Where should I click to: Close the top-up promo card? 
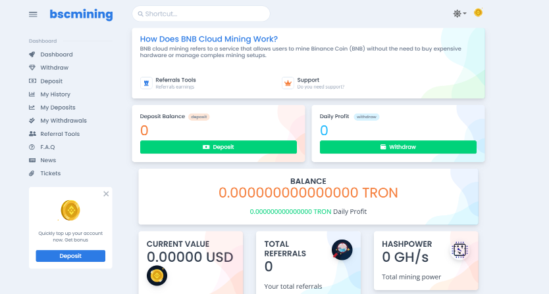(x=105, y=194)
